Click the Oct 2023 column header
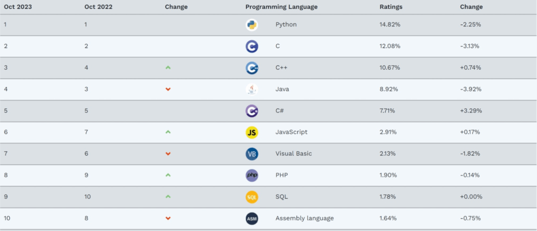The height and width of the screenshot is (231, 537). tap(18, 7)
